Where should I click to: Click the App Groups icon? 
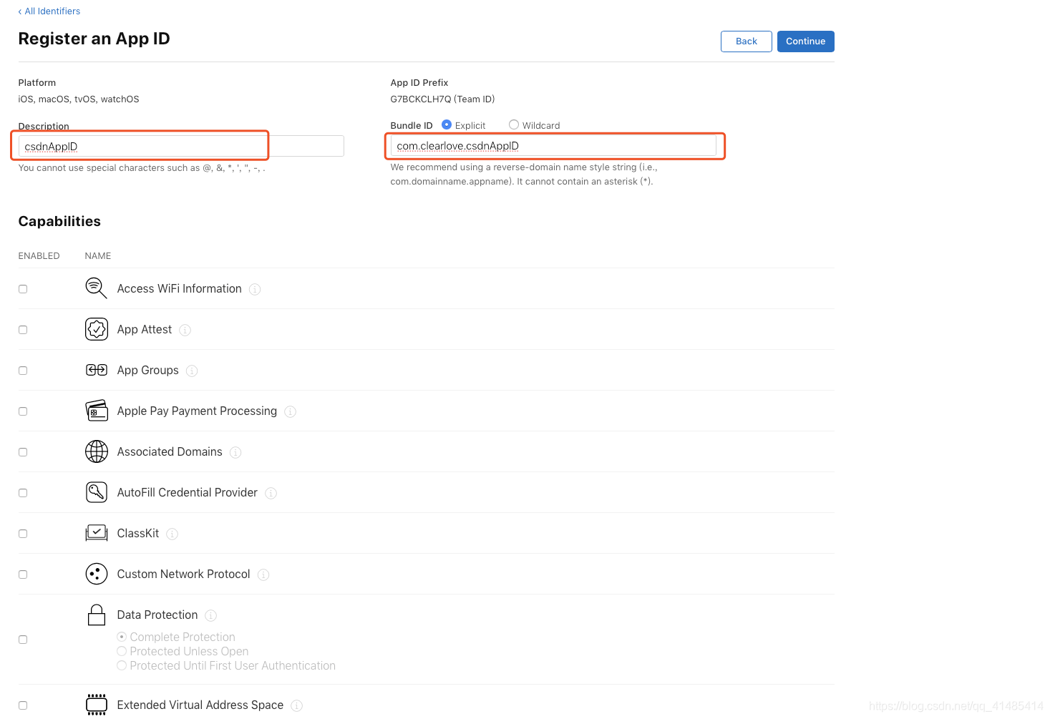[x=96, y=370]
